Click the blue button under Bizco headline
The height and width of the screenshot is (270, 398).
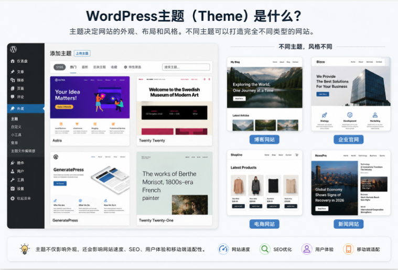pyautogui.click(x=322, y=94)
